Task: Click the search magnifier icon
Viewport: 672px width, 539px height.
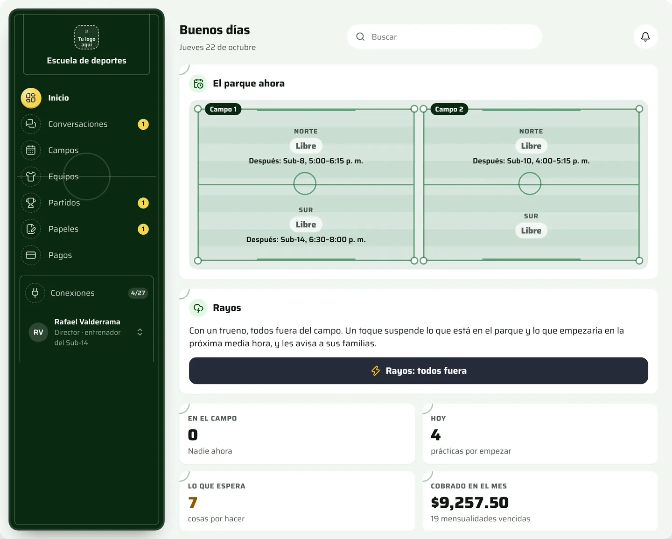Action: click(x=360, y=37)
